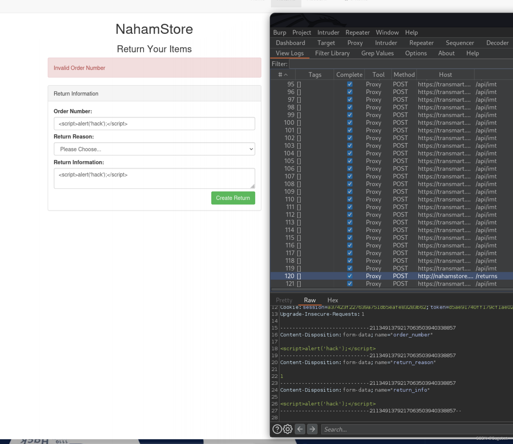Select log row 121
513x444 pixels.
click(392, 284)
